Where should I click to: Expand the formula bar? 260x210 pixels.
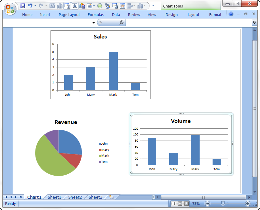click(x=254, y=22)
